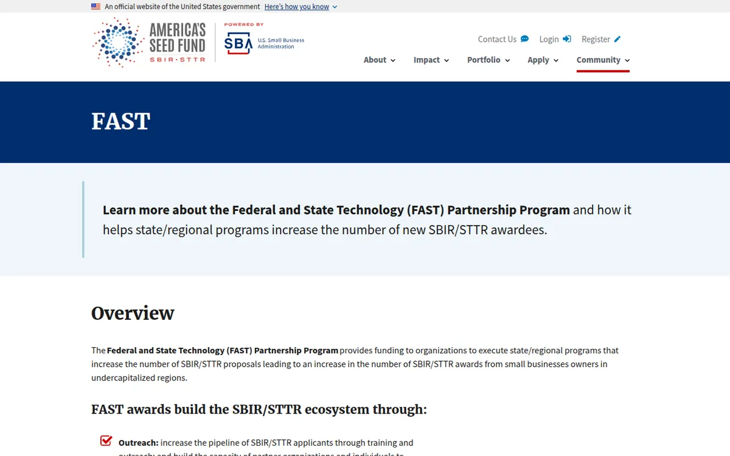Click "An official website of the United States government"

pyautogui.click(x=182, y=7)
